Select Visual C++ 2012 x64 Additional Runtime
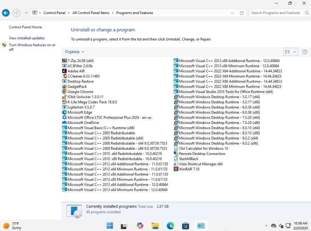 115,164
